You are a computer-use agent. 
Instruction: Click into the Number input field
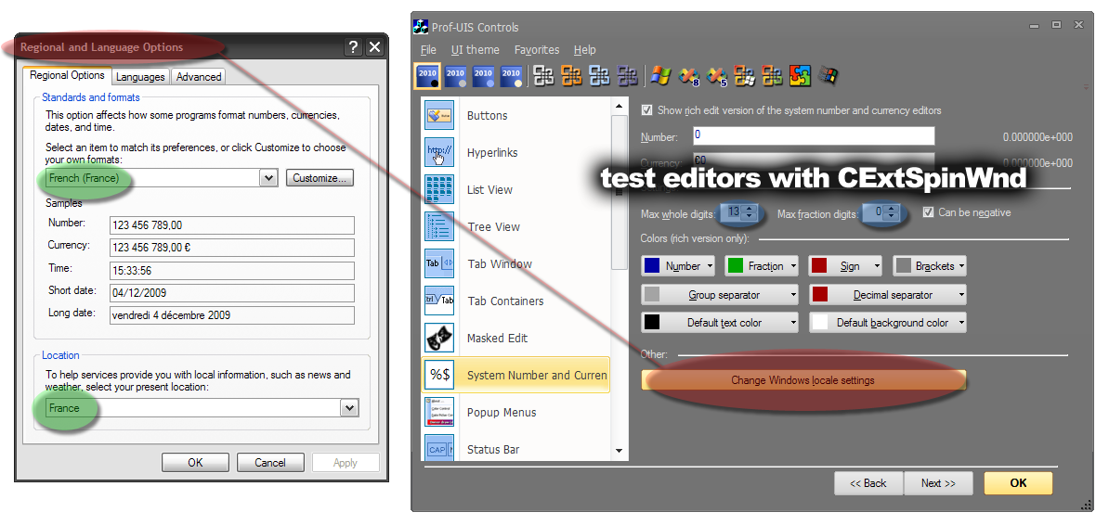click(x=814, y=135)
